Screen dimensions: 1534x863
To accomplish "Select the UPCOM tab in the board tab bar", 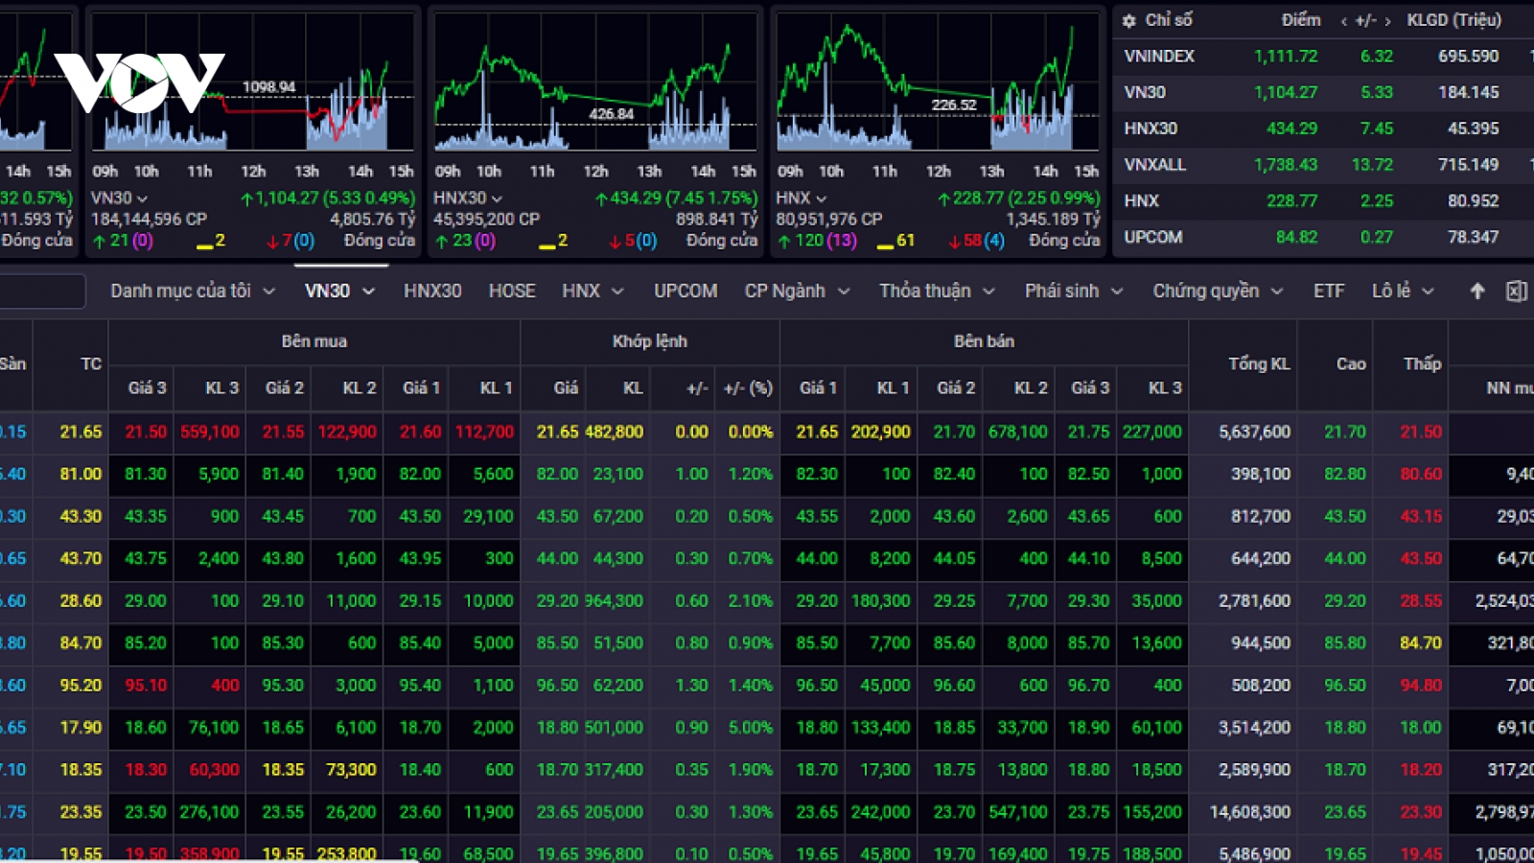I will click(686, 291).
